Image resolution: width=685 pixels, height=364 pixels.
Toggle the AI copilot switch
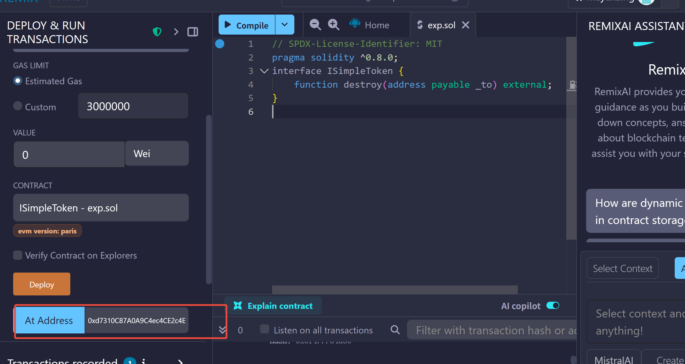tap(553, 306)
